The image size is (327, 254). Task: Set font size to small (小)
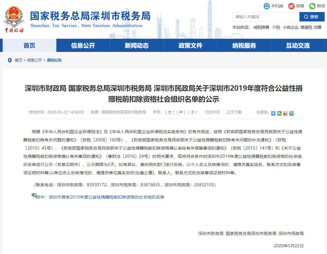(x=192, y=112)
